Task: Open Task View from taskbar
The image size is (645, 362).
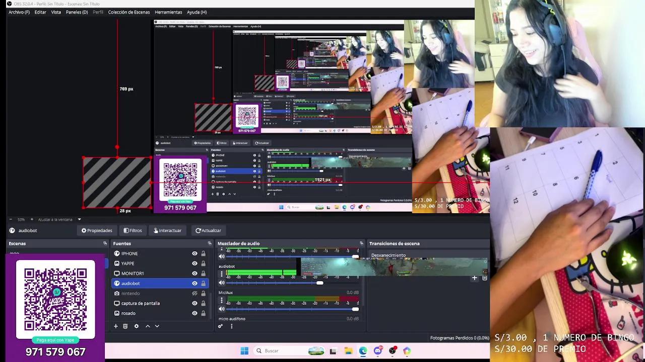Action: click(x=333, y=351)
